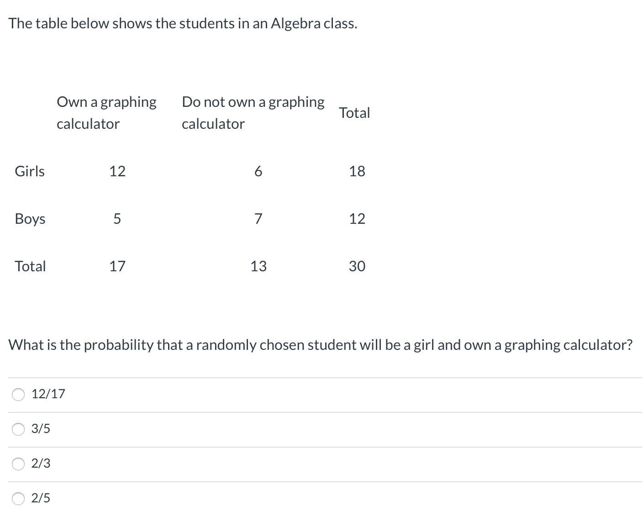Click the Boys own-calculator value 5
The width and height of the screenshot is (643, 517).
pyautogui.click(x=117, y=219)
